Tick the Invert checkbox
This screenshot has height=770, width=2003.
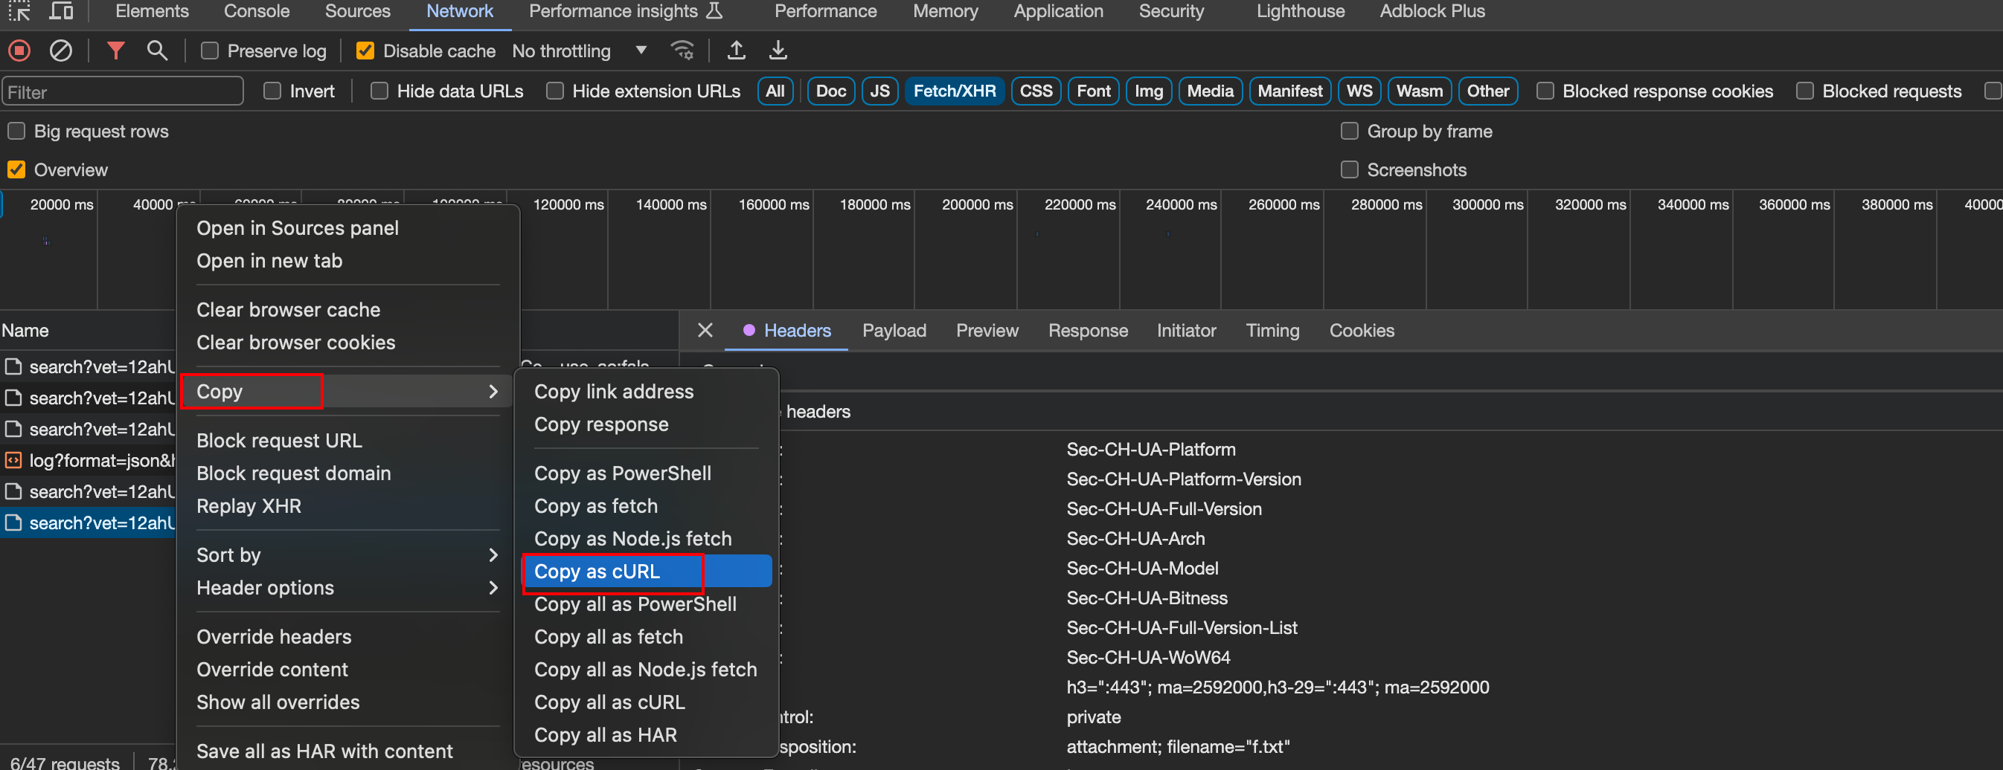click(272, 91)
